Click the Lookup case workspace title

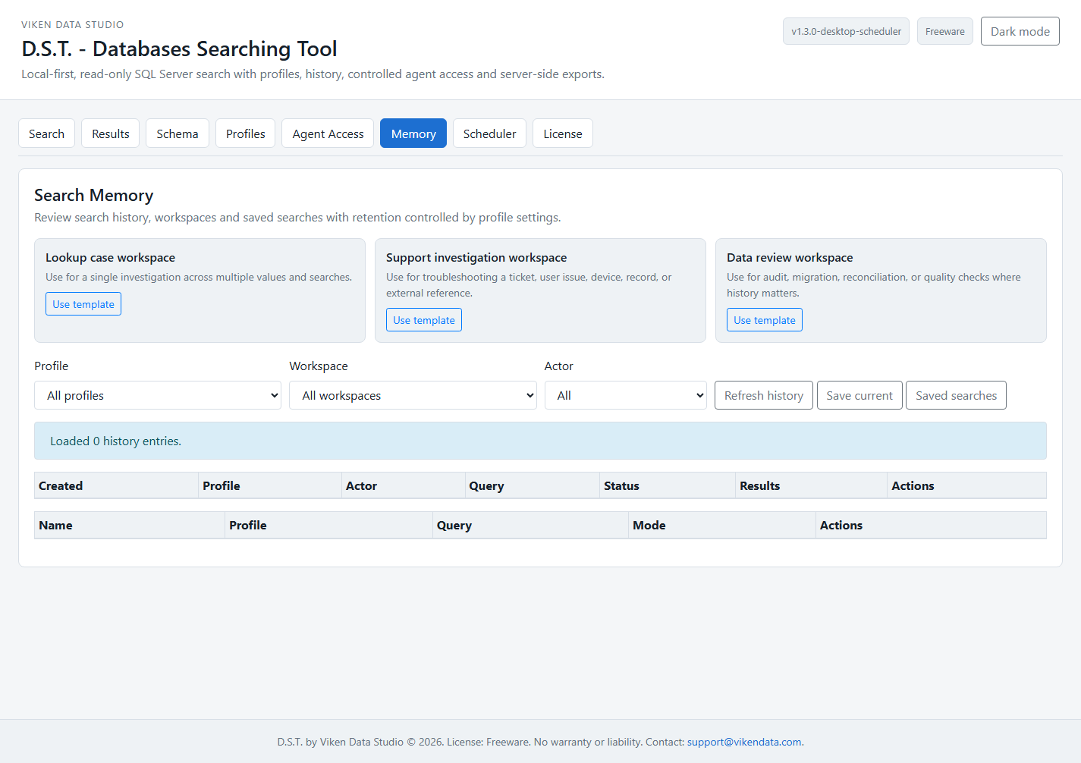110,257
